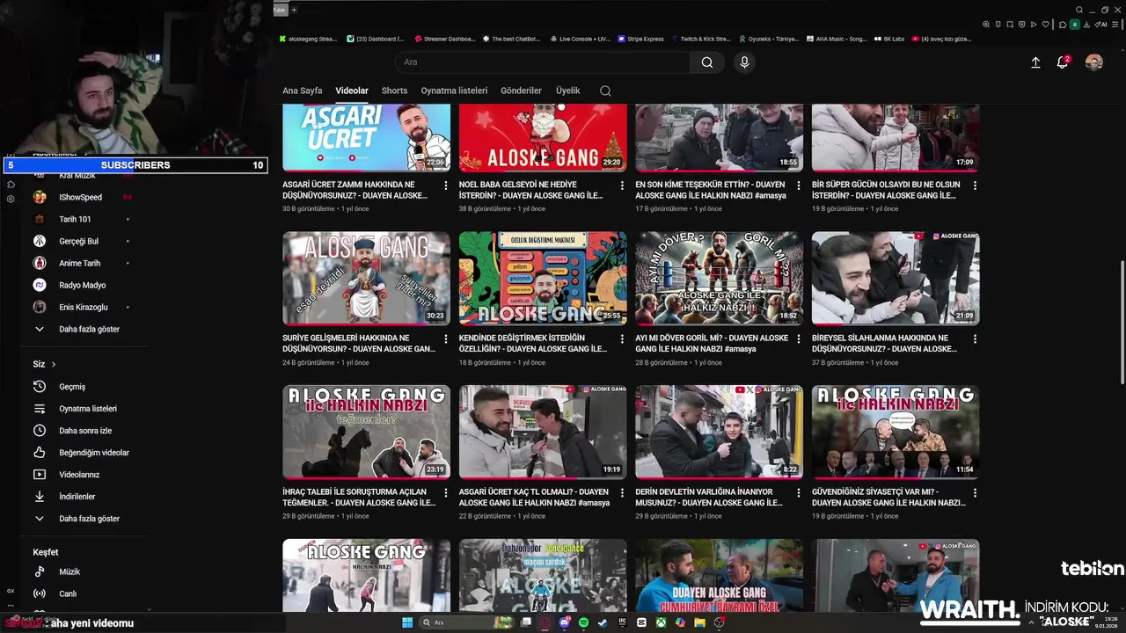Image resolution: width=1126 pixels, height=633 pixels.
Task: Switch to the Shorts tab
Action: click(394, 91)
